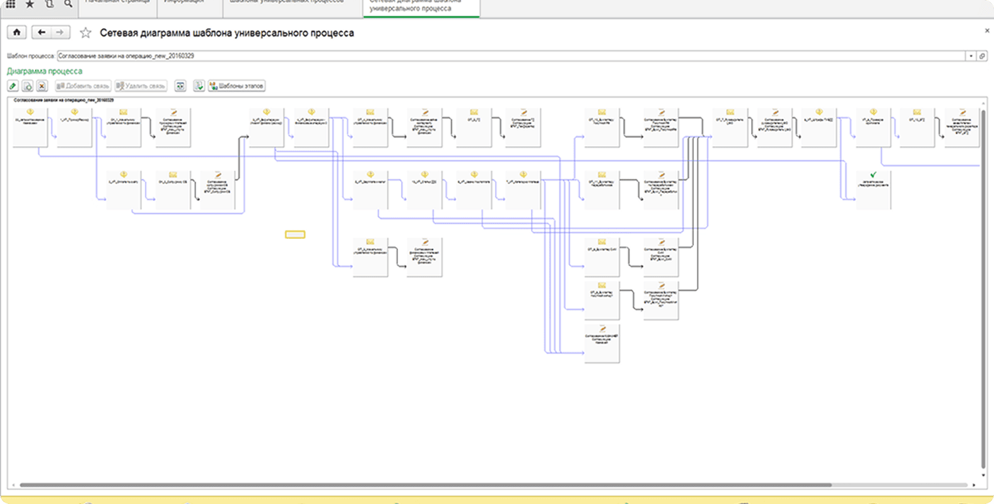994x504 pixels.
Task: Click the vertical scrollbar's down arrow
Action: pos(983,476)
